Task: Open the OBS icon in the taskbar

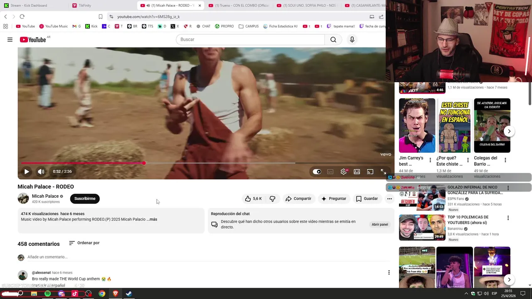Action: [89, 294]
